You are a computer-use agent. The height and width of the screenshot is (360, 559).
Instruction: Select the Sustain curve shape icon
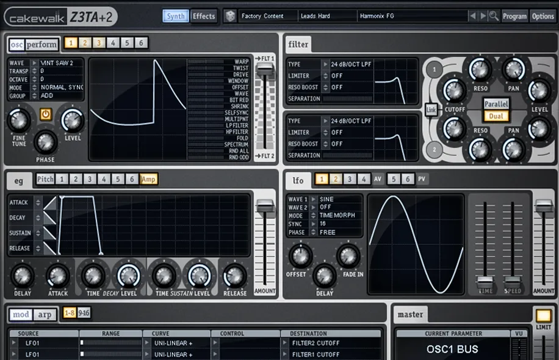click(x=50, y=233)
